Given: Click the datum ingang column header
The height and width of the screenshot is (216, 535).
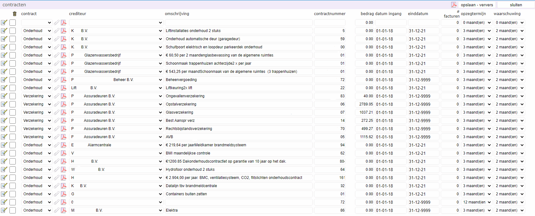Looking at the screenshot, I should tap(388, 14).
